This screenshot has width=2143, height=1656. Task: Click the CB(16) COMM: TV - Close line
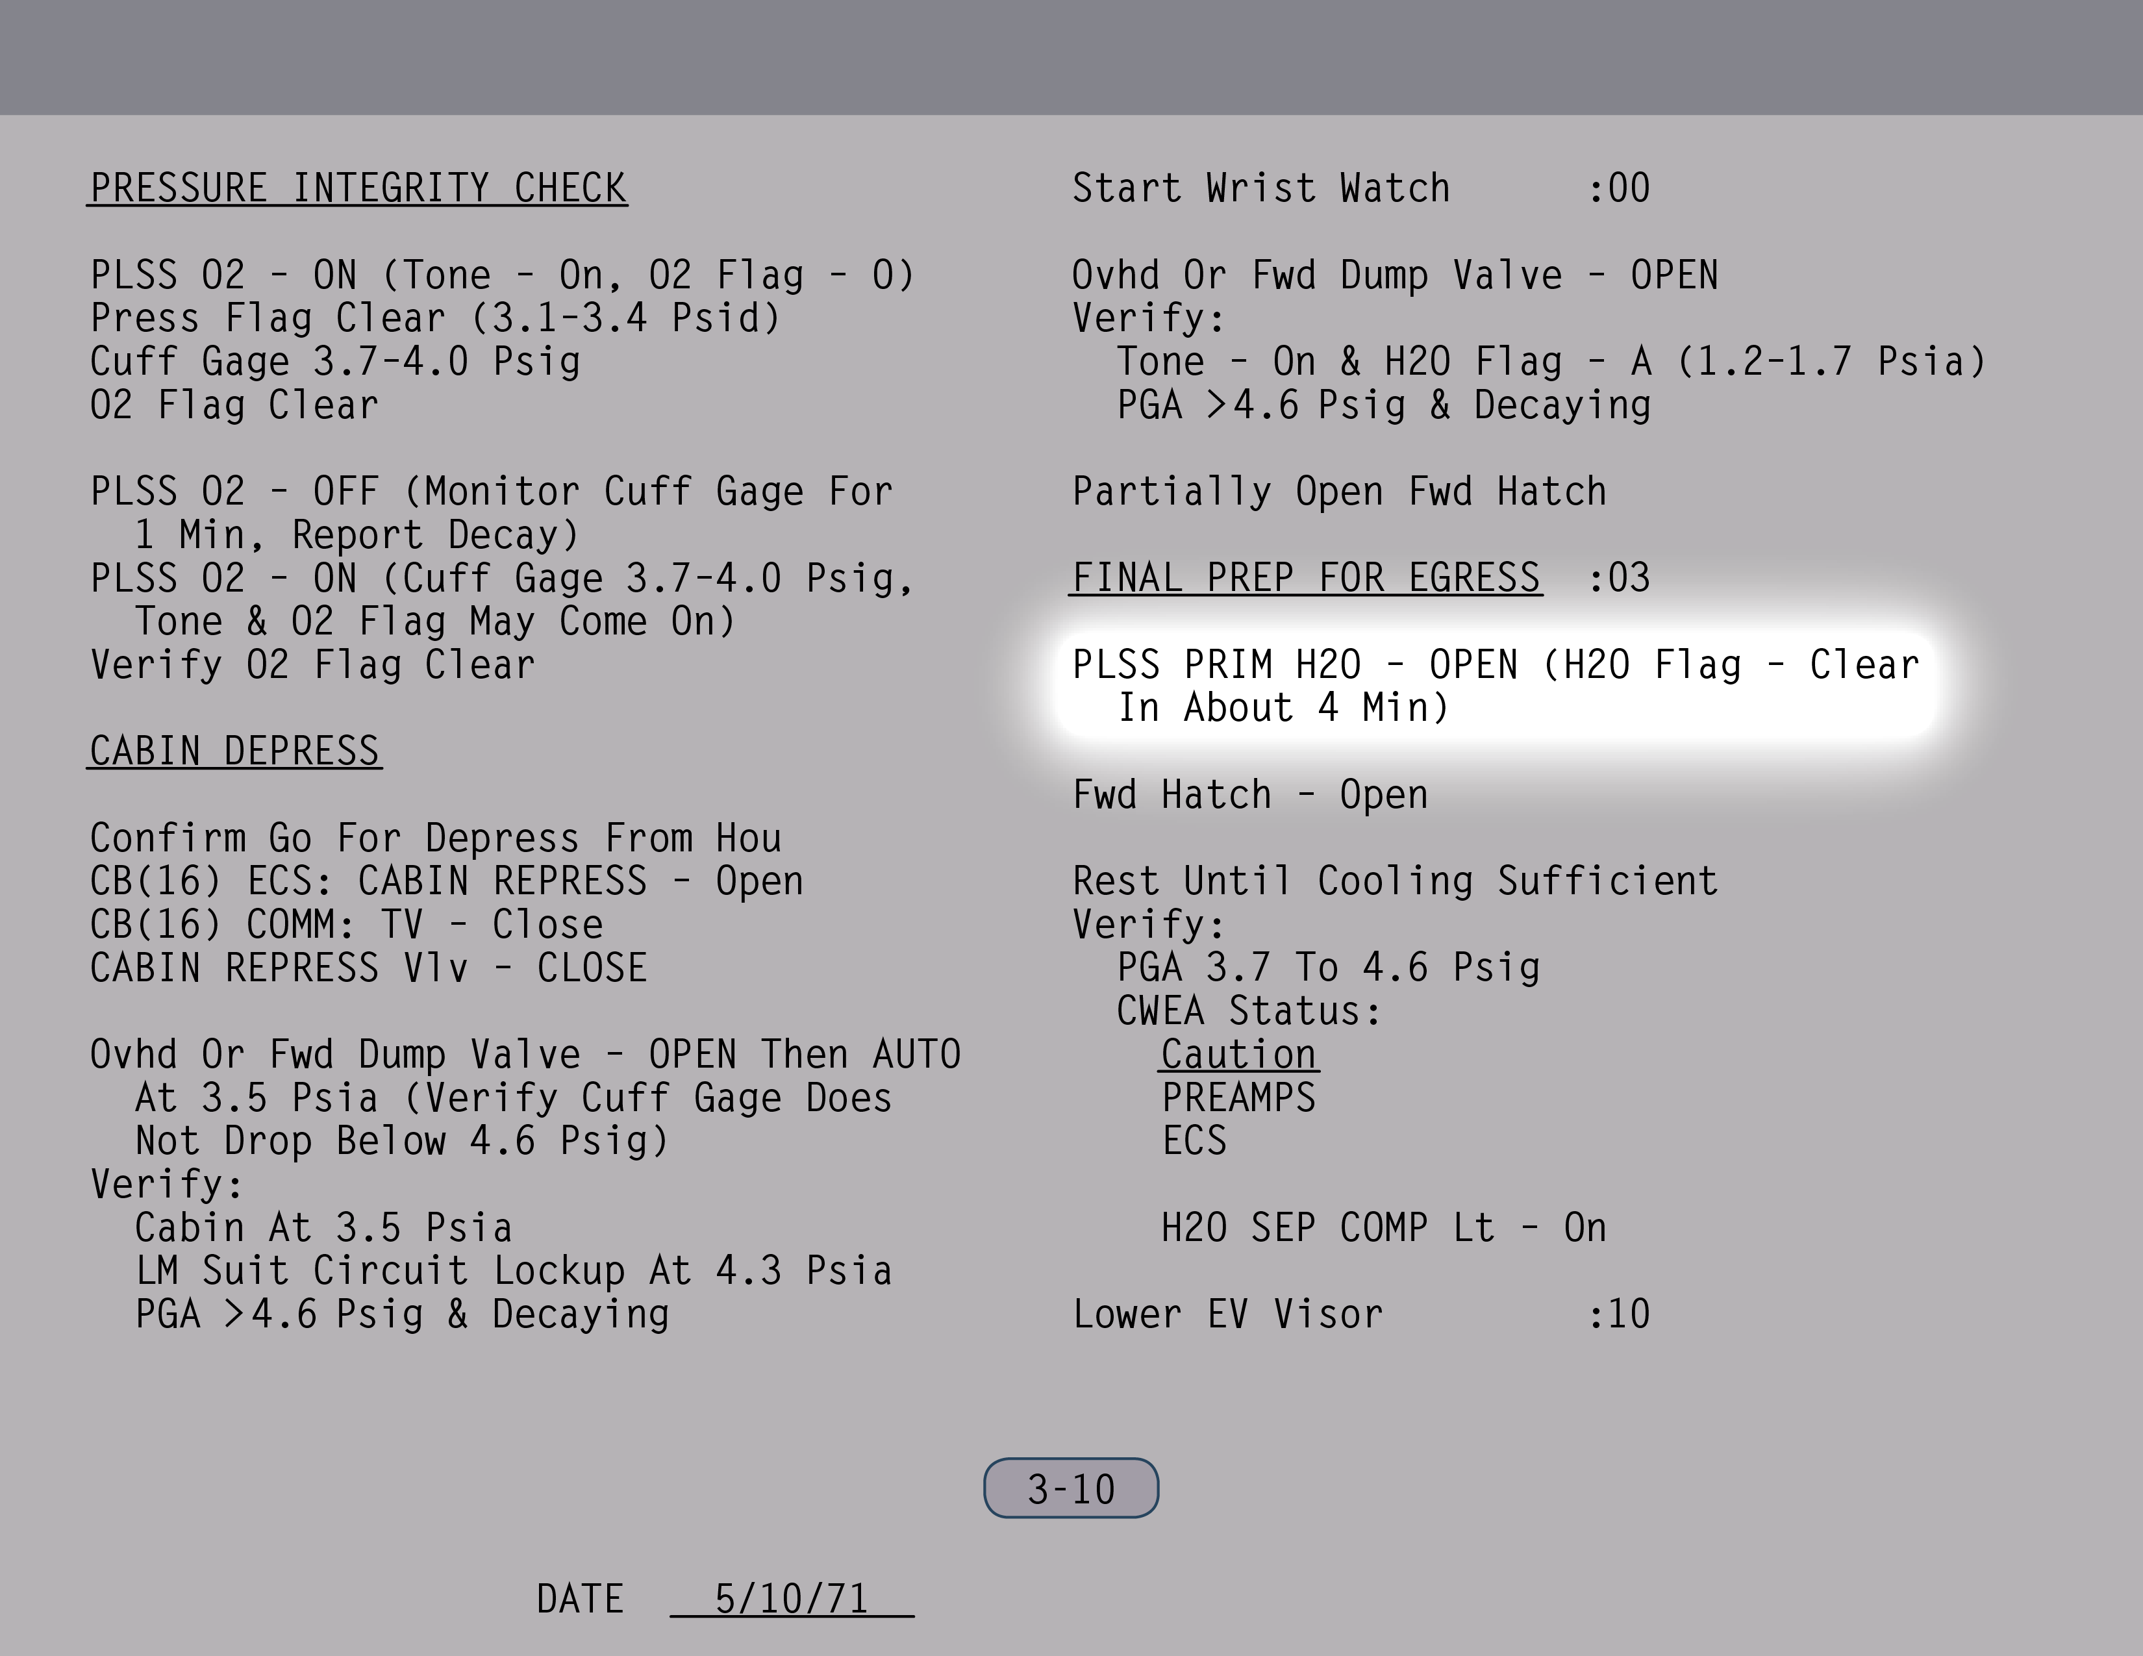tap(345, 925)
